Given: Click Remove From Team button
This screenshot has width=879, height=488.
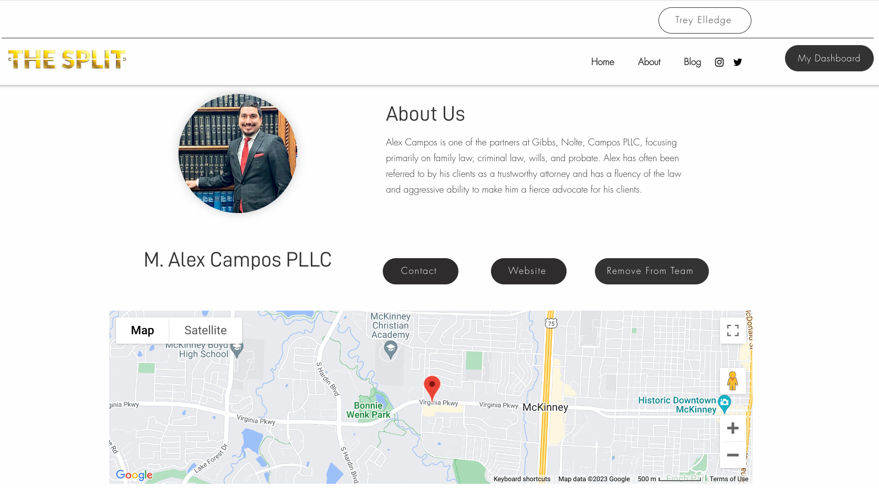Looking at the screenshot, I should click(x=652, y=271).
